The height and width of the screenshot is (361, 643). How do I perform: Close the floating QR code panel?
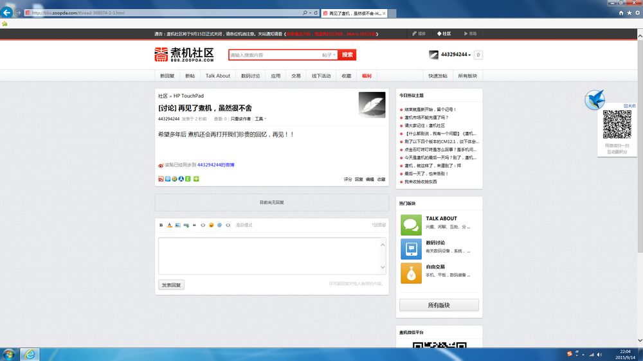coord(630,106)
